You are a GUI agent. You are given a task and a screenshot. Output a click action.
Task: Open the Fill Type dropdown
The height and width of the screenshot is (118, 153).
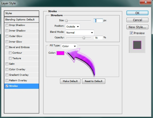coord(69,46)
